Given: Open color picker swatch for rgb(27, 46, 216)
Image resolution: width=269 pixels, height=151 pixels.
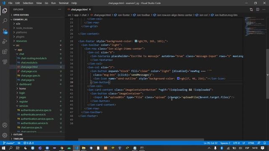Looking at the screenshot, I should [178, 78].
